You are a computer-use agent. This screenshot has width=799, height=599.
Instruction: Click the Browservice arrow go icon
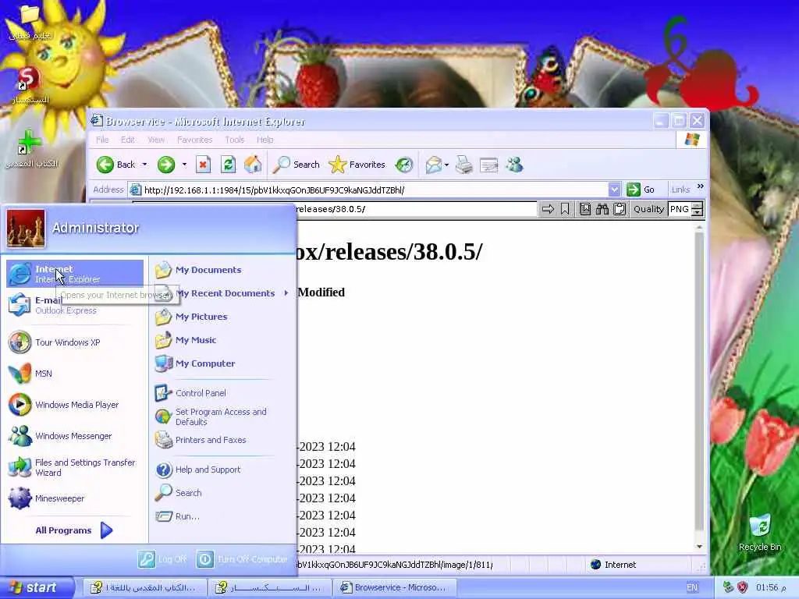click(x=548, y=209)
